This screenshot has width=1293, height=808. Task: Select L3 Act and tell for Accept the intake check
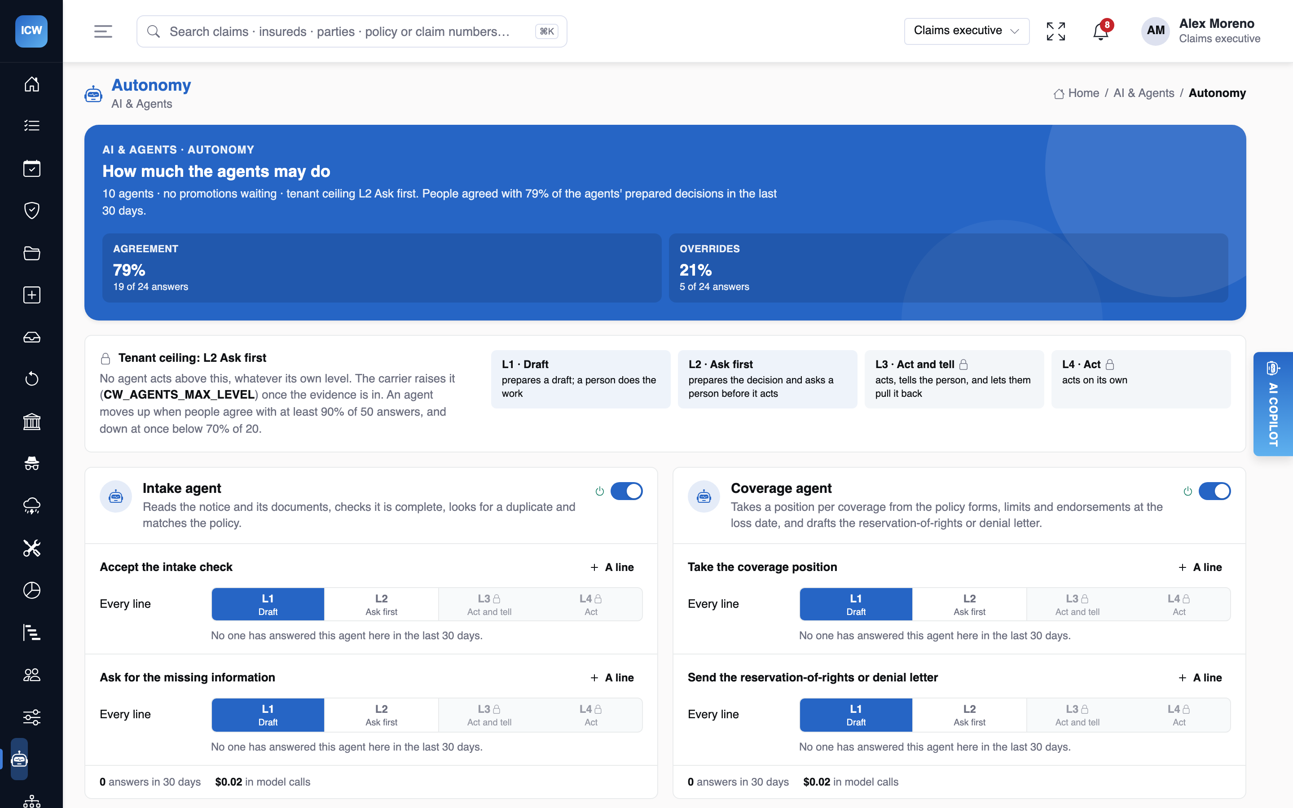click(x=489, y=604)
